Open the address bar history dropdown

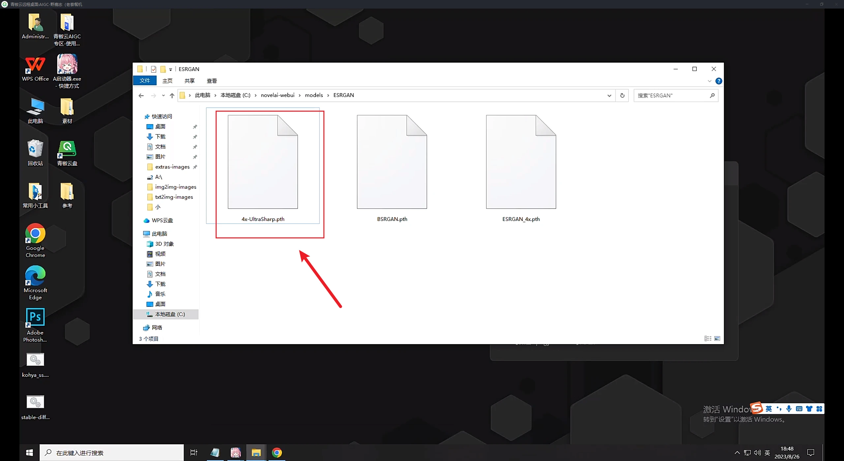[x=609, y=95]
